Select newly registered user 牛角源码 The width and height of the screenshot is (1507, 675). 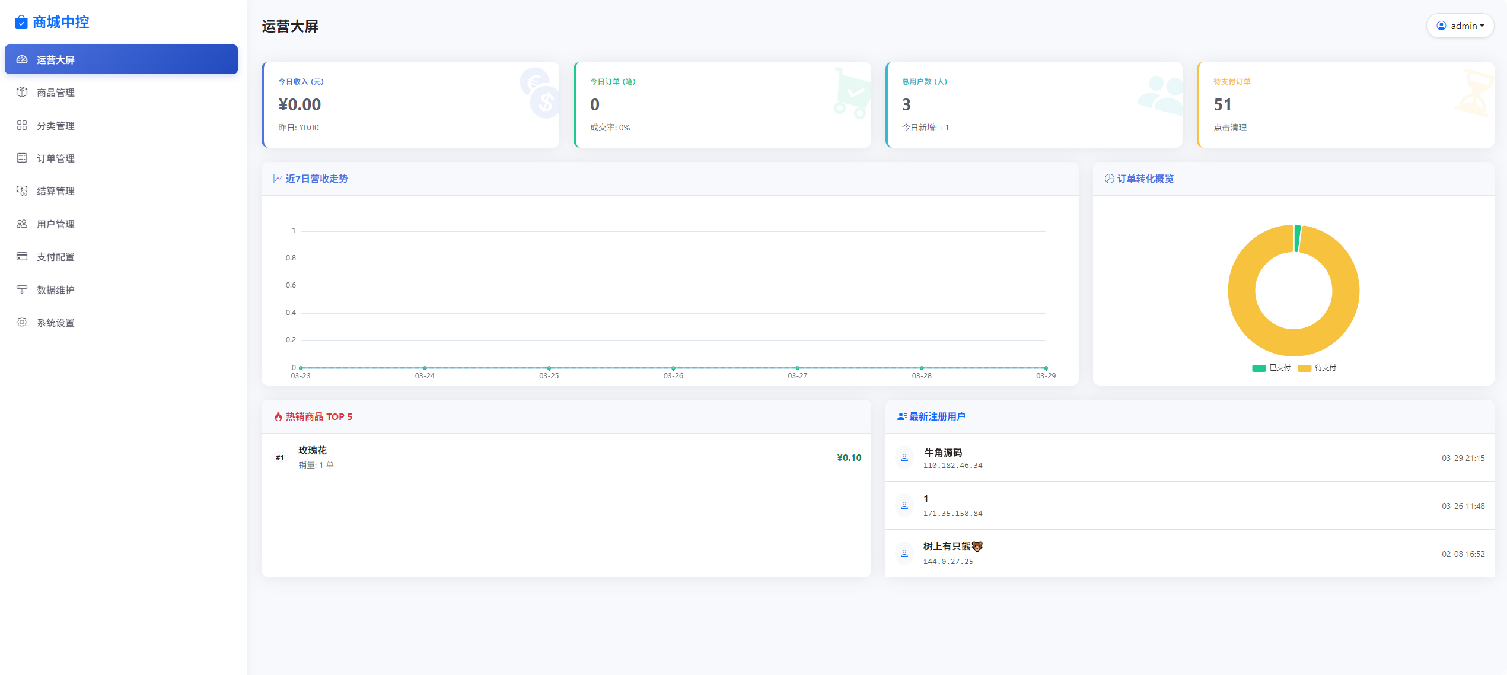pos(943,453)
